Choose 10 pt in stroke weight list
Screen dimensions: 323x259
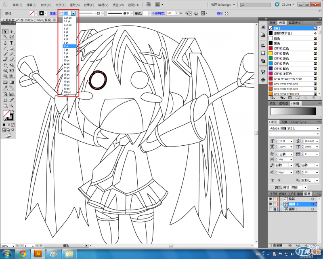tap(69, 60)
